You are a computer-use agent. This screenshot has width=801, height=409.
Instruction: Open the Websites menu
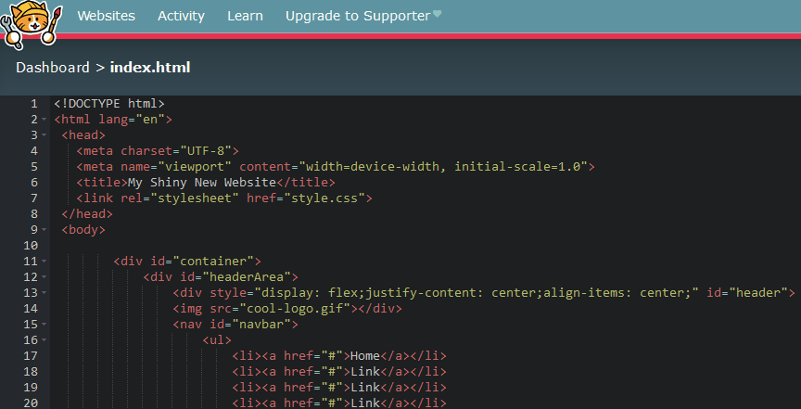point(107,16)
